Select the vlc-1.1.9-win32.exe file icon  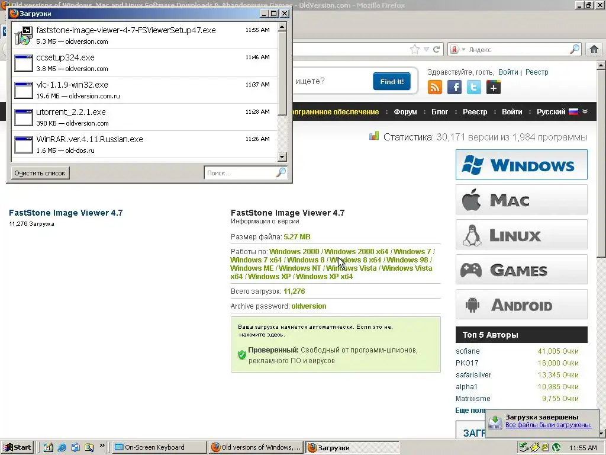(24, 90)
